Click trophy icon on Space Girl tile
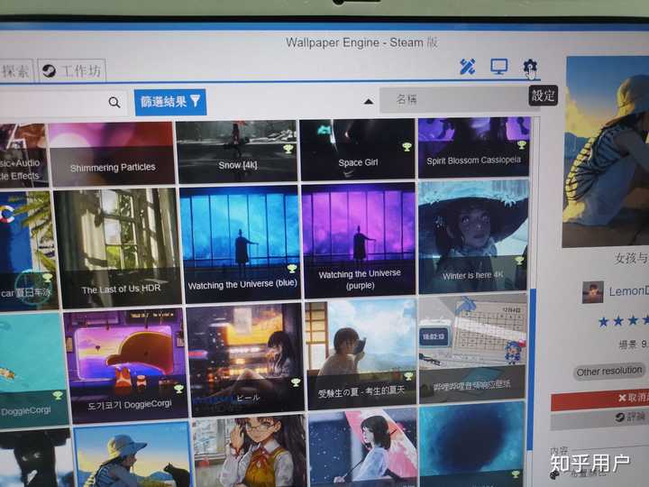Image resolution: width=649 pixels, height=487 pixels. [407, 146]
